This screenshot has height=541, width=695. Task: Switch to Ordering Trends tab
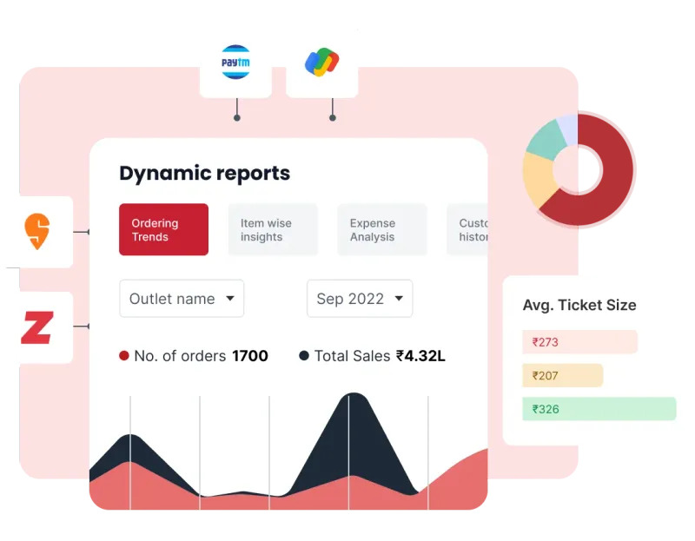(163, 230)
